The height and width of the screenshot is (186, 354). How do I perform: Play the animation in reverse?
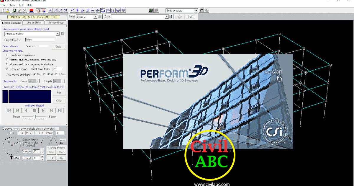coord(26,110)
